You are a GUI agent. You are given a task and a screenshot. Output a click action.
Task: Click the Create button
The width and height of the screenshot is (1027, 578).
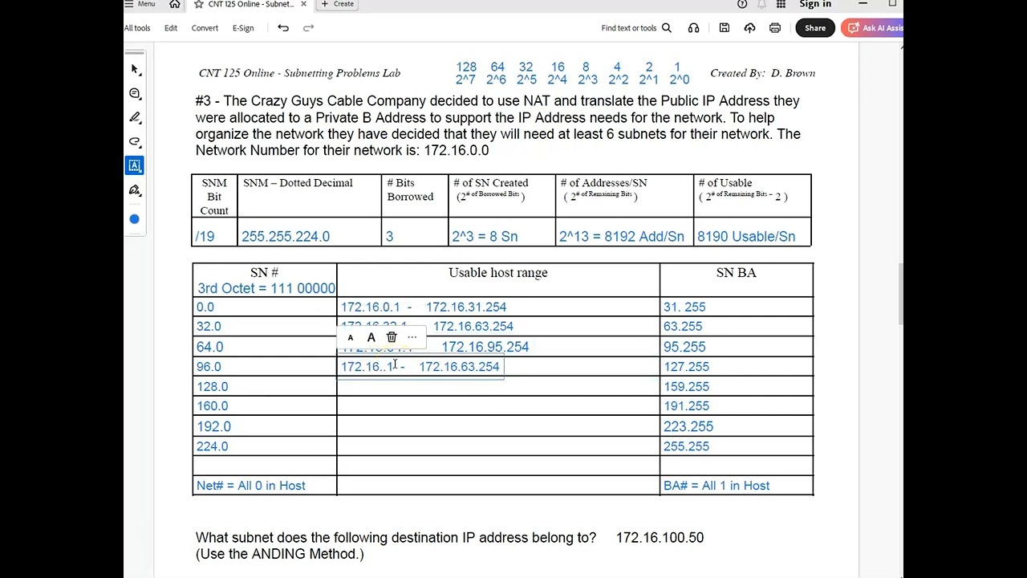[x=338, y=4]
